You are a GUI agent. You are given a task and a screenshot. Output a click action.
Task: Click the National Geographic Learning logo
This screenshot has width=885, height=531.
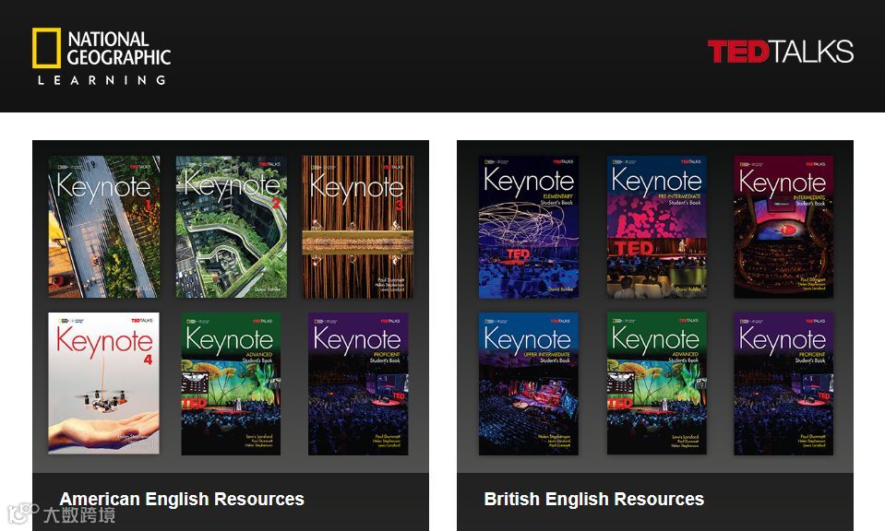pyautogui.click(x=102, y=56)
